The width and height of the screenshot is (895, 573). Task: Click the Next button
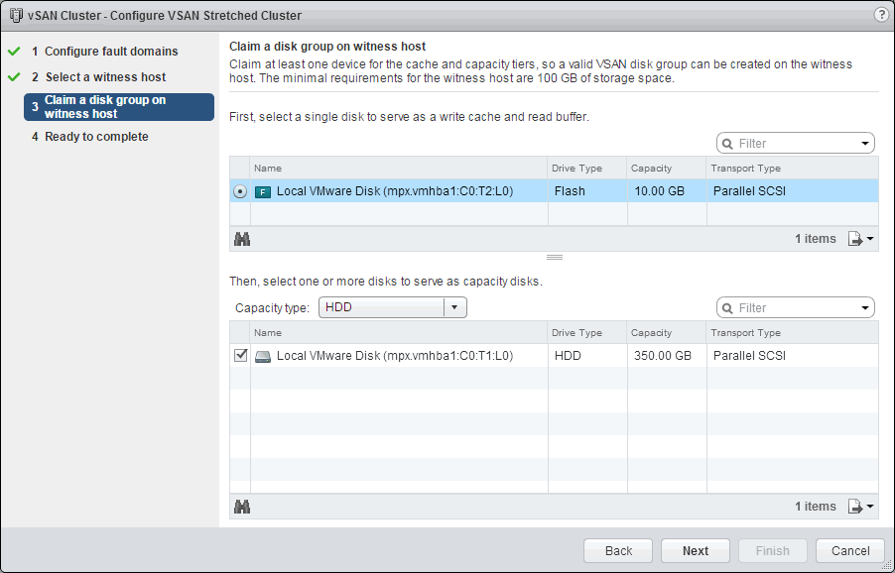point(696,551)
